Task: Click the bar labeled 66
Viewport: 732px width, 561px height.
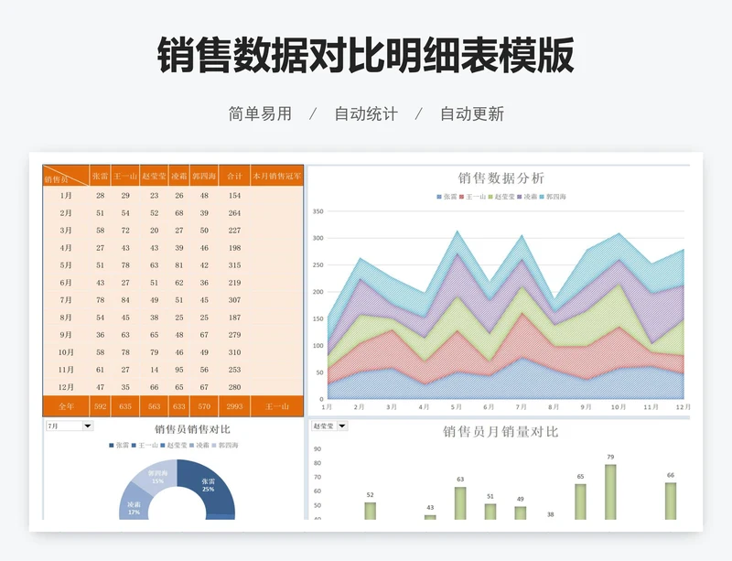Action: coord(671,502)
